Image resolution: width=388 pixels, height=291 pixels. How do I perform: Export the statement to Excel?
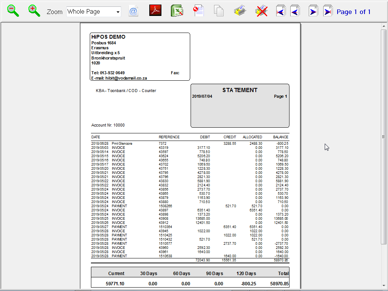tap(177, 11)
